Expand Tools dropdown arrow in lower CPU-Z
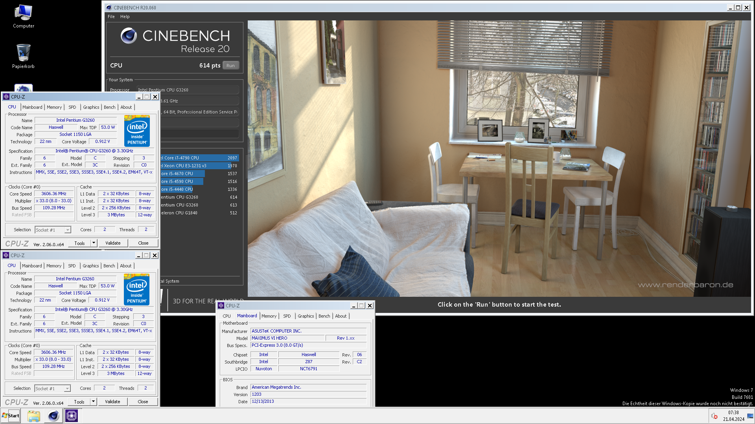Image resolution: width=755 pixels, height=424 pixels. [93, 402]
